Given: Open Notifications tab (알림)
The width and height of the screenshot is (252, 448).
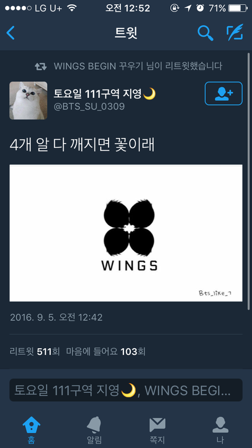Looking at the screenshot, I should pos(94,430).
